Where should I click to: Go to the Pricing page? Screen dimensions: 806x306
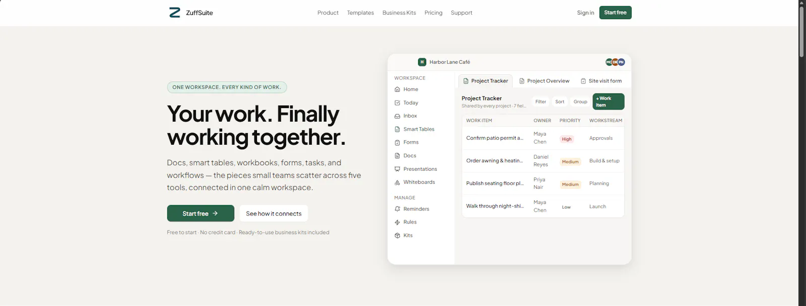(433, 13)
